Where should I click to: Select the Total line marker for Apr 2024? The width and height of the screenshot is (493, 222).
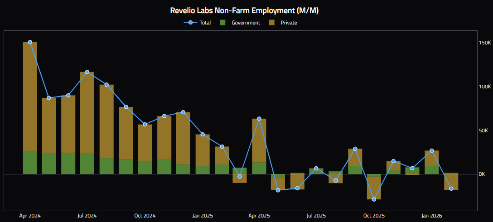pyautogui.click(x=30, y=42)
